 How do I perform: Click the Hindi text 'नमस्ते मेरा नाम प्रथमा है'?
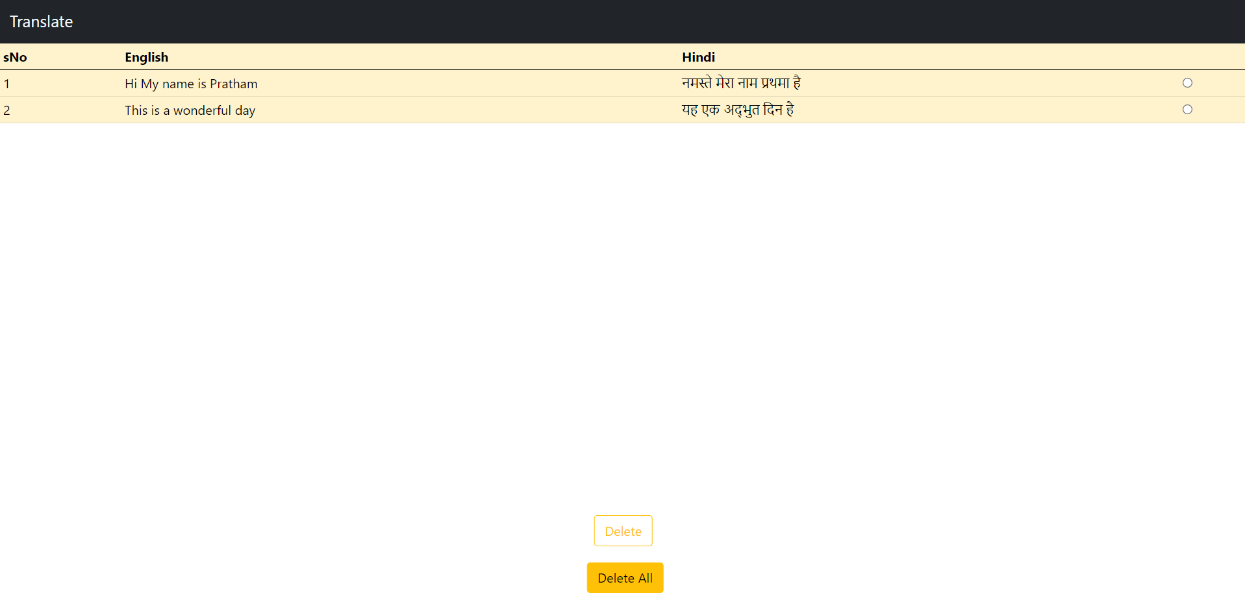point(741,83)
